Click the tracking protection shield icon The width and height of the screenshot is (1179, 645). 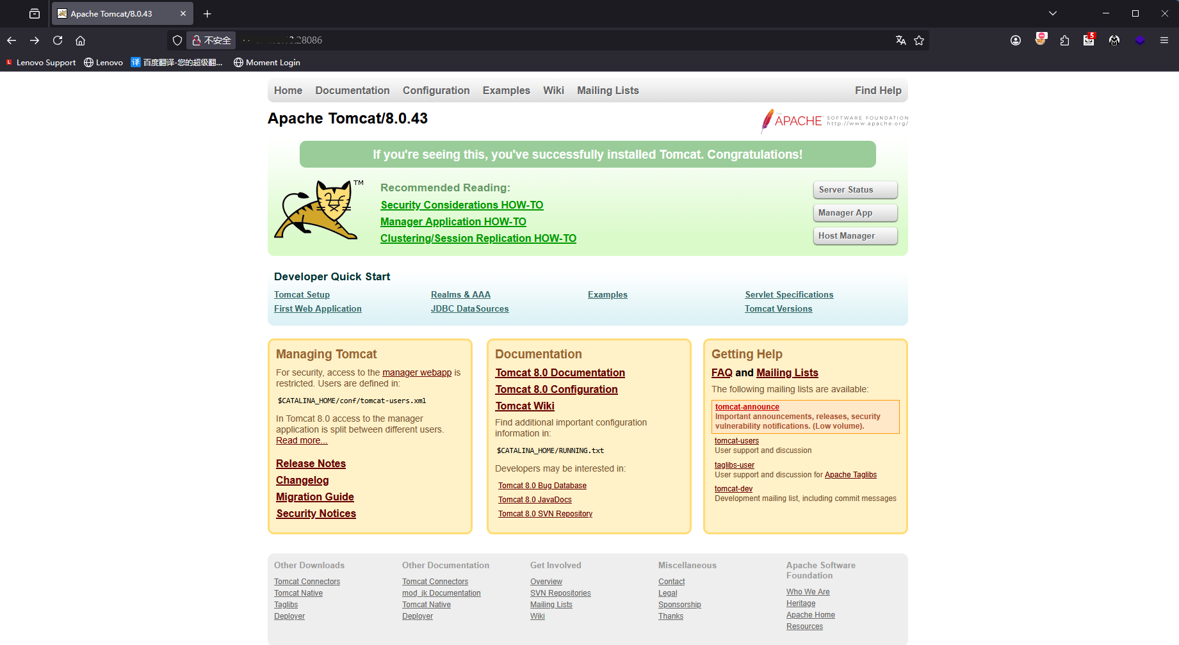coord(177,40)
